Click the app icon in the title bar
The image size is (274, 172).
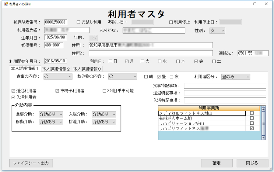coord(6,4)
